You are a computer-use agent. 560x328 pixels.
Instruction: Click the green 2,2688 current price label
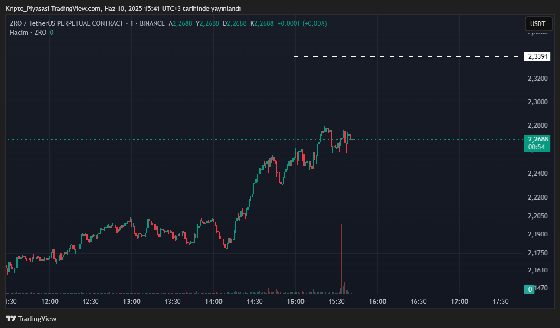click(x=538, y=139)
